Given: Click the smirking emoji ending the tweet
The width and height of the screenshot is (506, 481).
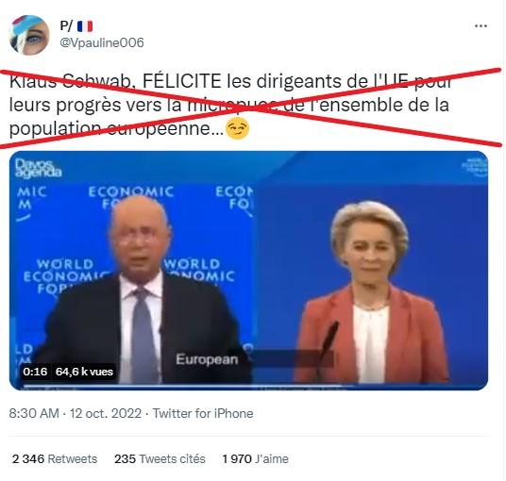Looking at the screenshot, I should click(x=238, y=128).
